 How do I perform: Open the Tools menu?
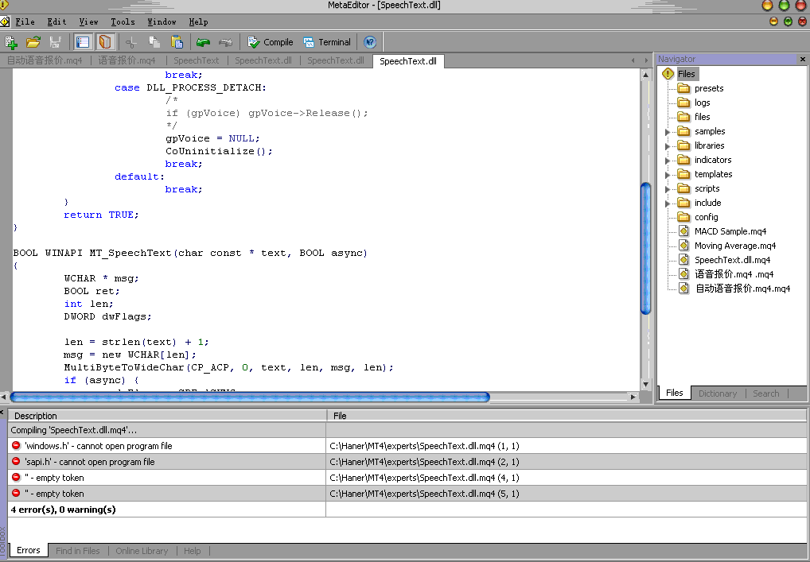[123, 21]
